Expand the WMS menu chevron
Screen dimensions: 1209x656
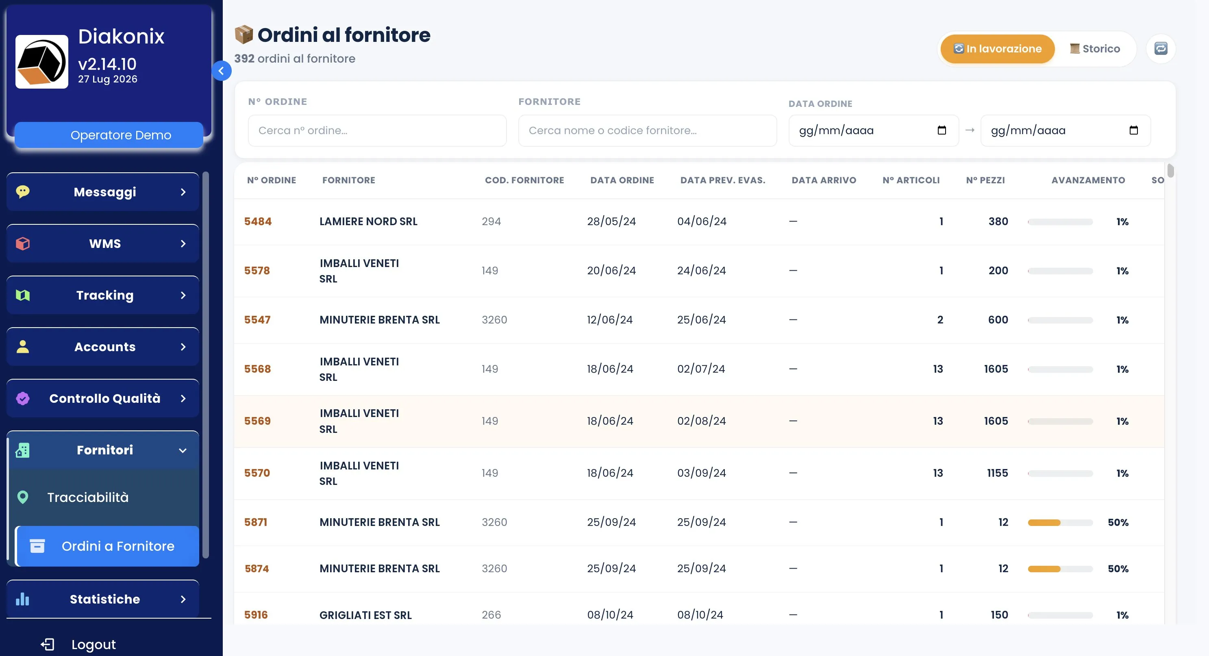(x=183, y=243)
